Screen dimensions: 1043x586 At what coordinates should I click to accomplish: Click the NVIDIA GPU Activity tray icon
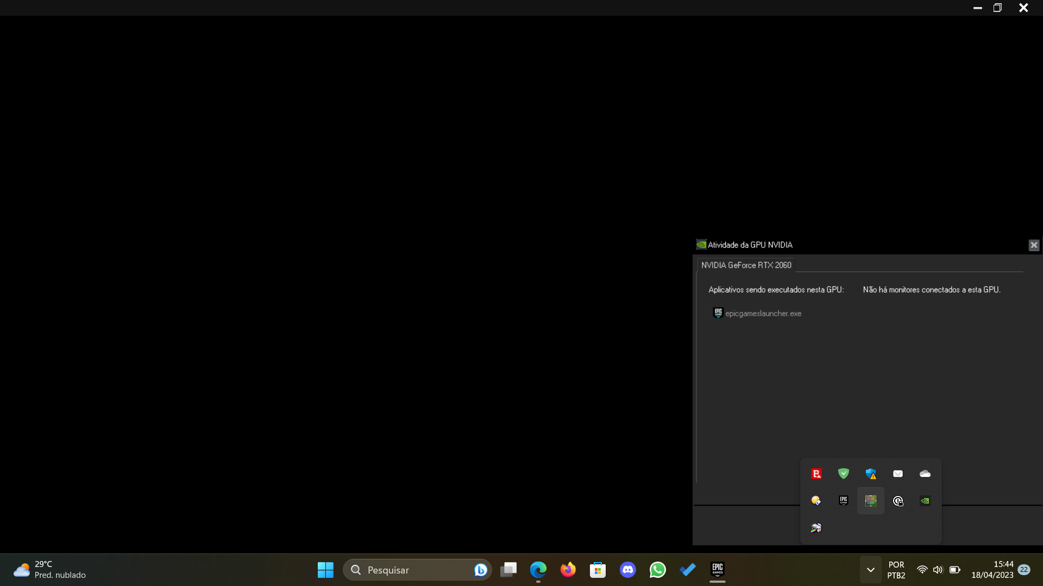870,501
